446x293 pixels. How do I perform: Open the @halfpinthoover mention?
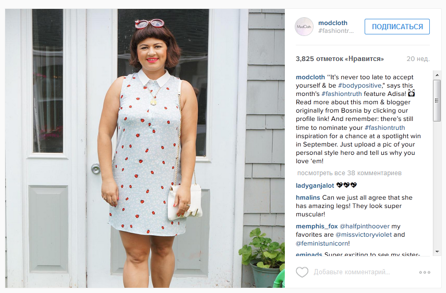[x=365, y=226]
